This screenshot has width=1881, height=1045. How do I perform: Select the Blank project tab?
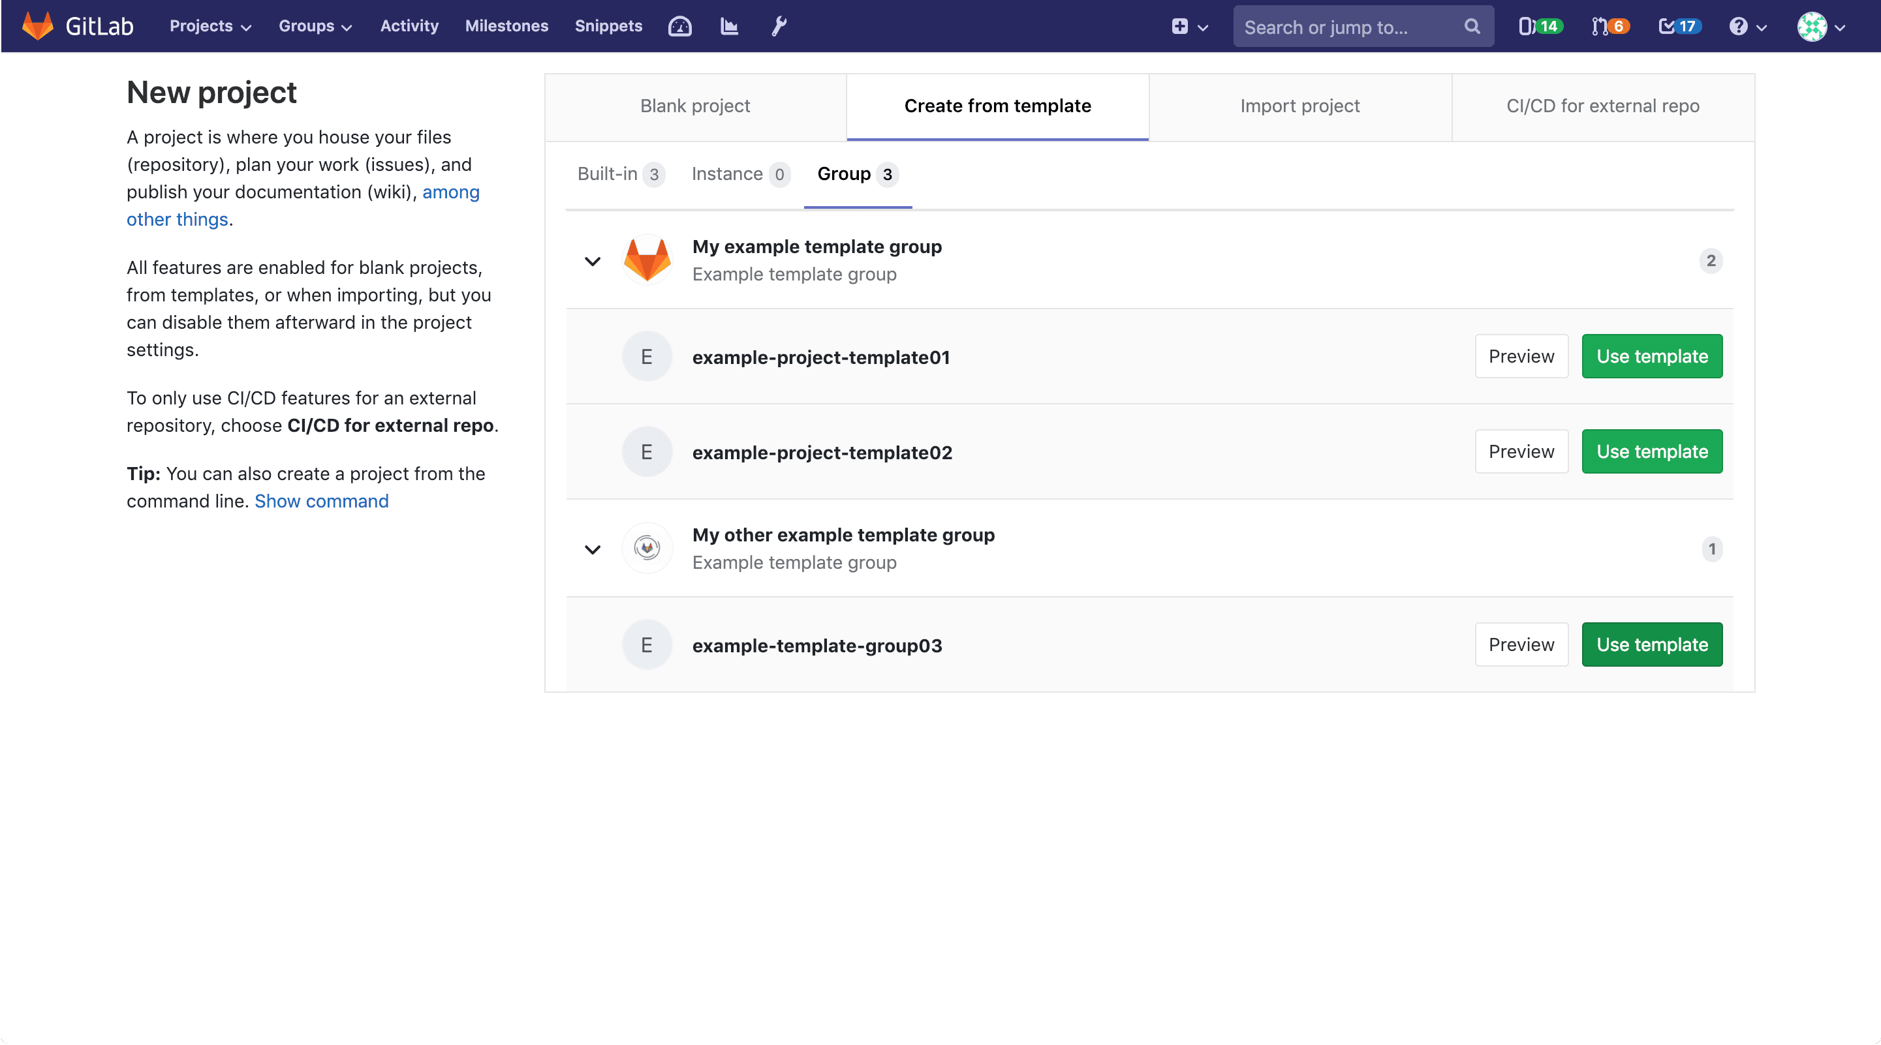coord(695,107)
